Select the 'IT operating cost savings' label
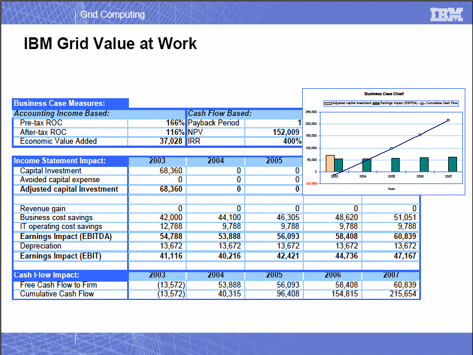This screenshot has width=473, height=355. 61,227
